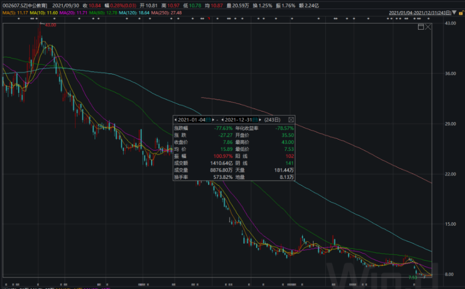Step end date 2021-12-31 backward
Screen dimensions: 465x289
pos(222,120)
